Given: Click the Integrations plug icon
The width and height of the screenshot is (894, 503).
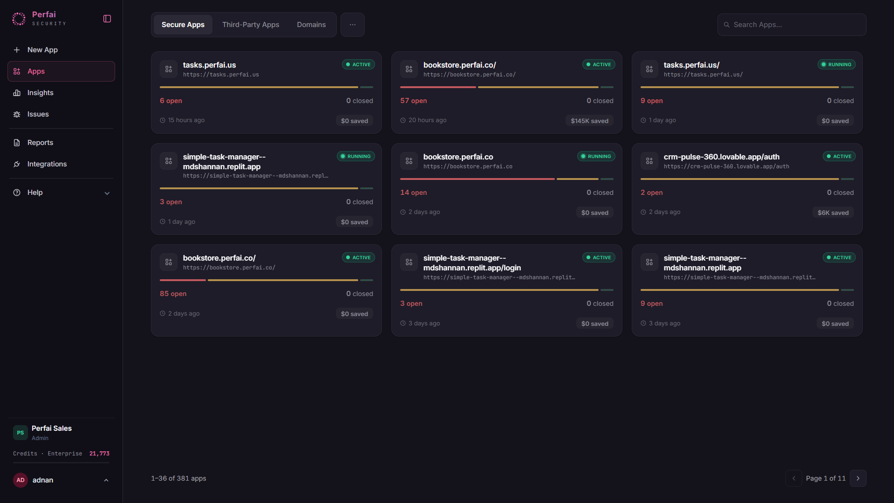Looking at the screenshot, I should point(17,164).
